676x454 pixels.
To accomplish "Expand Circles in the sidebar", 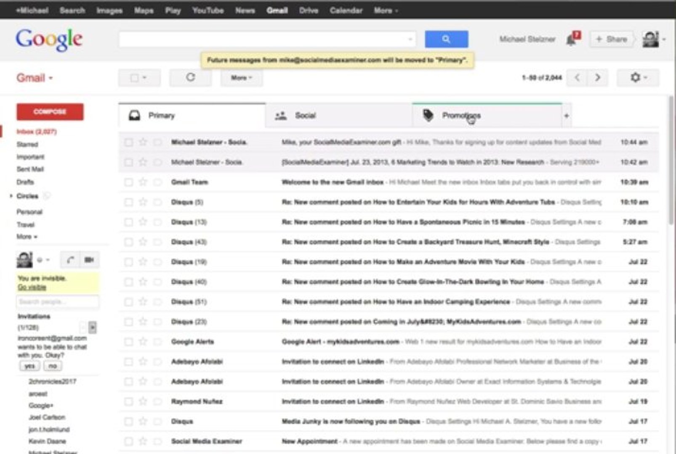I will tap(11, 195).
